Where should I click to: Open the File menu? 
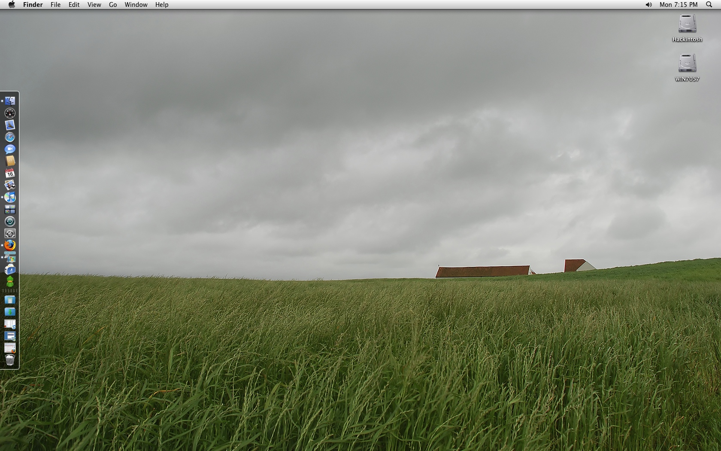click(55, 5)
